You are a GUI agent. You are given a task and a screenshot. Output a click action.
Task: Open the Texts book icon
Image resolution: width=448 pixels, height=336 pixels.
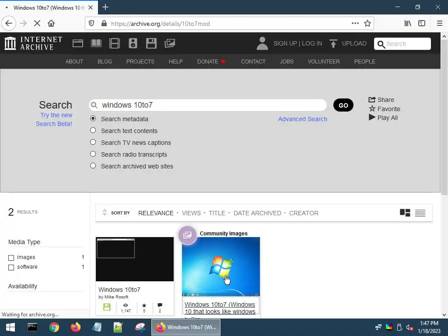click(x=96, y=43)
